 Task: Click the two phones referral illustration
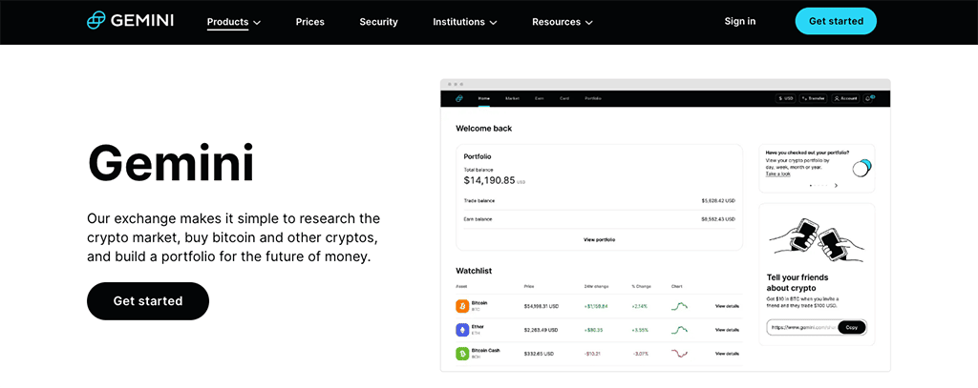coord(817,239)
